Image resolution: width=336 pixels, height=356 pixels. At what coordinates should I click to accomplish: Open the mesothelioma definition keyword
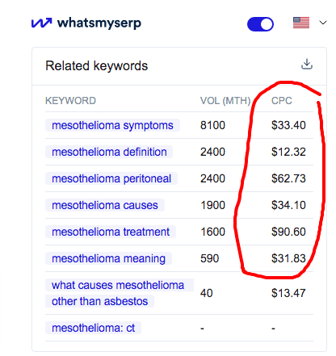109,152
